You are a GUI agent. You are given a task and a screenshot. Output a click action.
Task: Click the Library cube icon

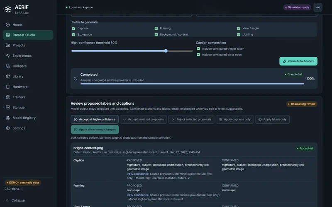coord(8,77)
